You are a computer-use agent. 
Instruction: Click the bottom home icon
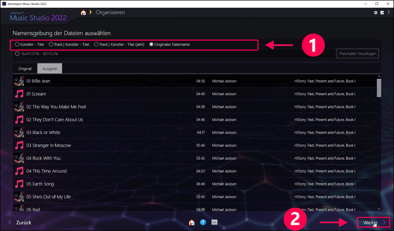(192, 222)
